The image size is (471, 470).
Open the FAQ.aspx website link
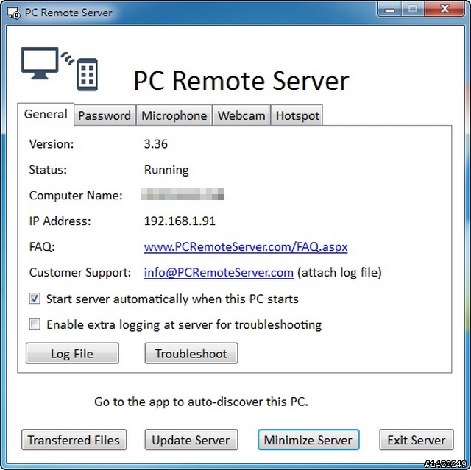[x=246, y=246]
